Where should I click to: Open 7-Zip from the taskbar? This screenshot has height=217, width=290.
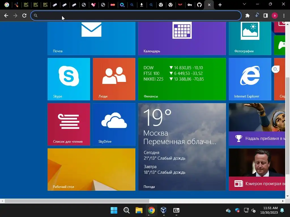(176, 210)
